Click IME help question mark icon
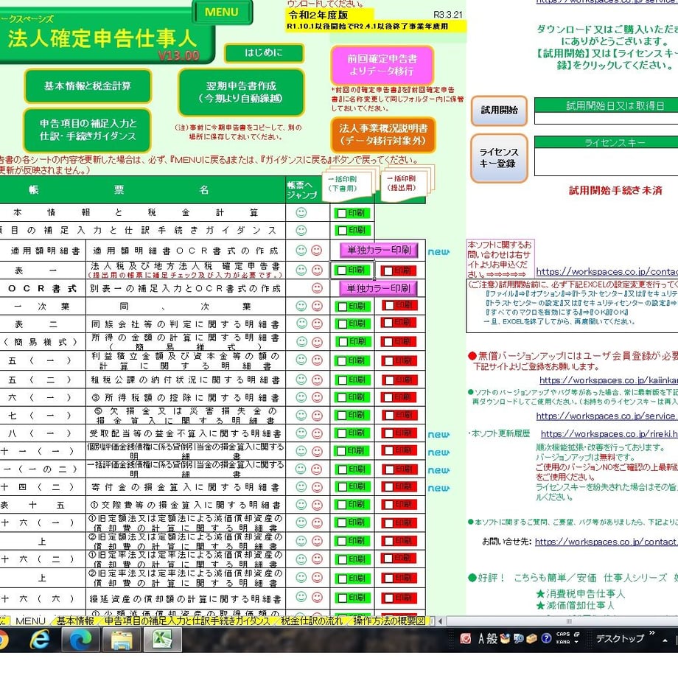The height and width of the screenshot is (678, 678). tap(546, 638)
